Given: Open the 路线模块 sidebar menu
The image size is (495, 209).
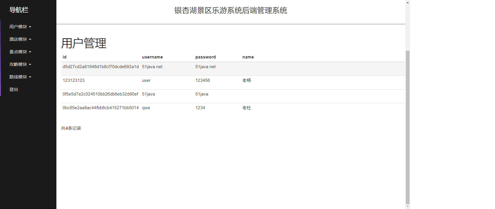Looking at the screenshot, I should pos(20,77).
